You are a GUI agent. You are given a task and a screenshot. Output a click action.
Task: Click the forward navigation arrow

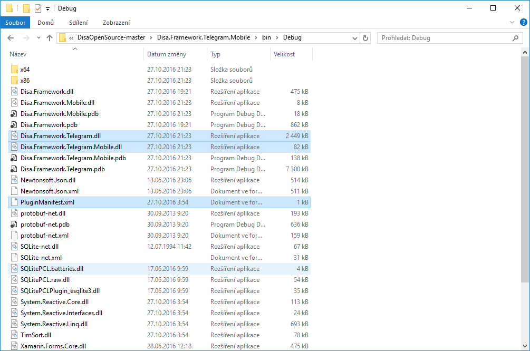click(x=25, y=38)
